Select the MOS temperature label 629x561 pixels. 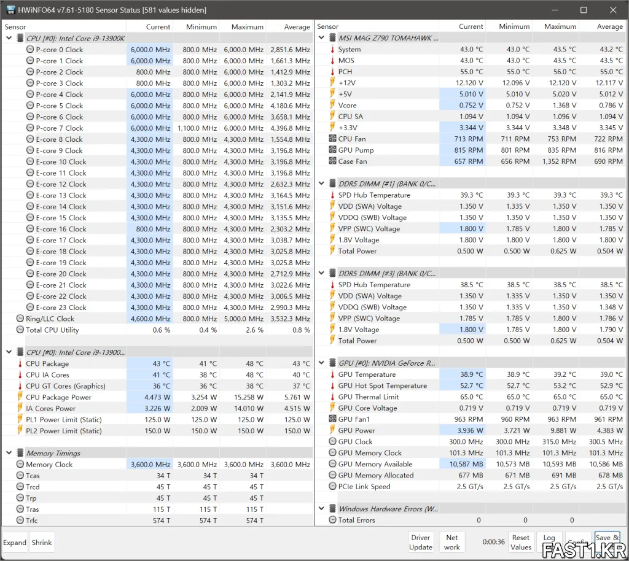pyautogui.click(x=346, y=61)
